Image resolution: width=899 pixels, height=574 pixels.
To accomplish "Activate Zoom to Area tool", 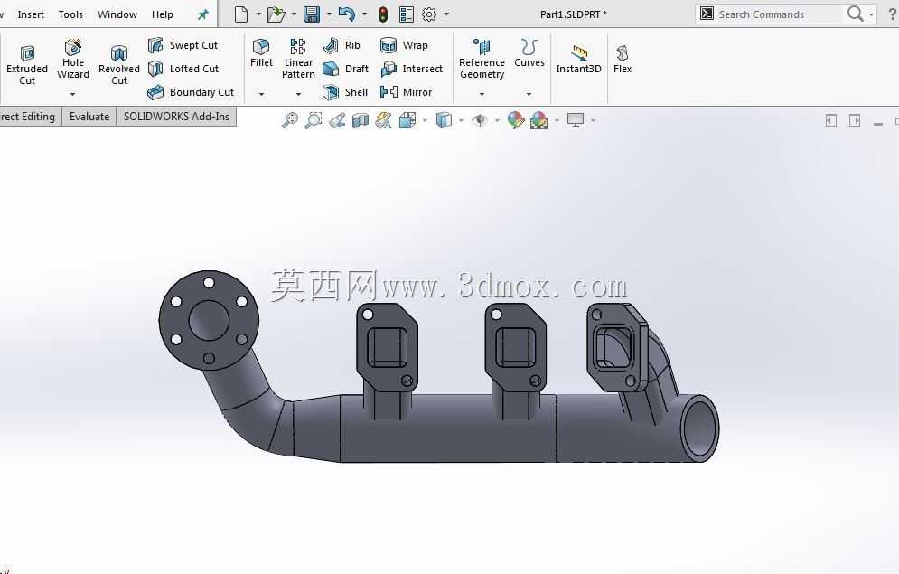I will (313, 120).
